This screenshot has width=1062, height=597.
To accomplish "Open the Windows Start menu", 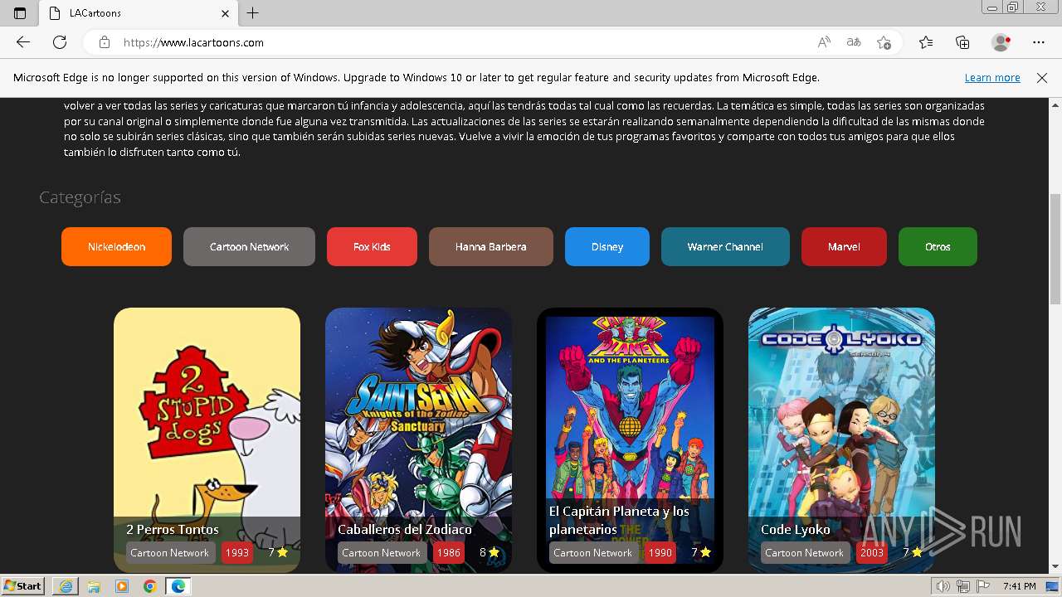I will coord(23,586).
